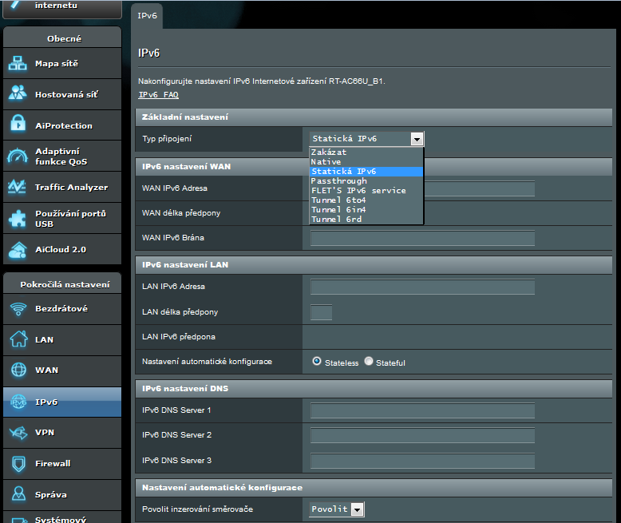Viewport: 621px width, 523px height.
Task: Select the Stateful radio button
Action: pyautogui.click(x=369, y=362)
